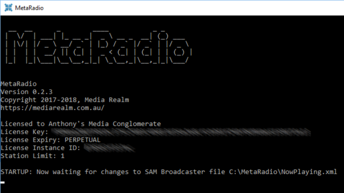Select the 'Version 0.2.3' line

27,92
